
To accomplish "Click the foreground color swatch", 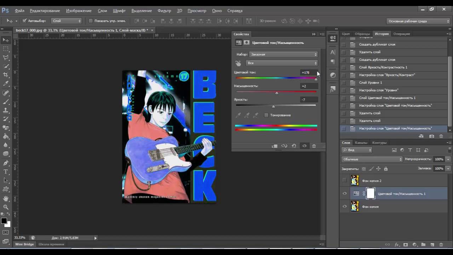I will coord(4,221).
